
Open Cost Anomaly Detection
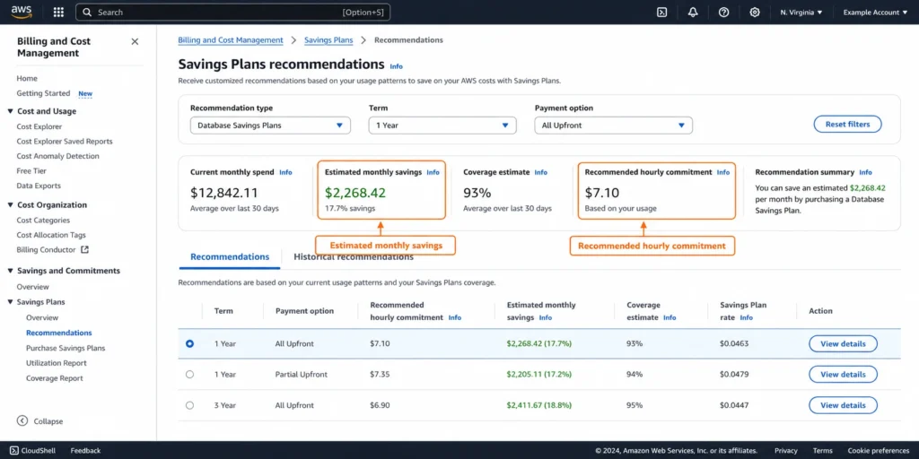[x=58, y=156]
